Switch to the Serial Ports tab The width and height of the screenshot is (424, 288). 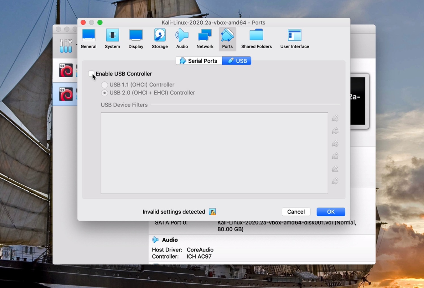pos(199,61)
